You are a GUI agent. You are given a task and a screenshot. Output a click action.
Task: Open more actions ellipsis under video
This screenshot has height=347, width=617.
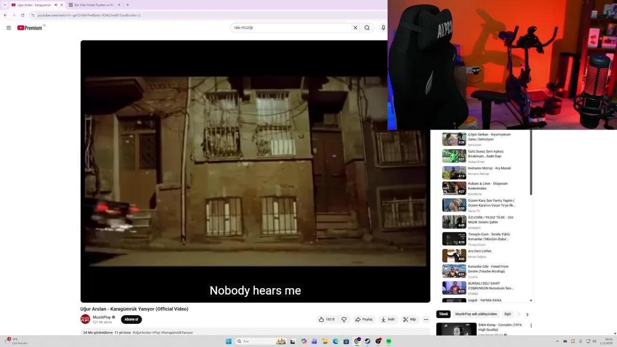pyautogui.click(x=426, y=320)
